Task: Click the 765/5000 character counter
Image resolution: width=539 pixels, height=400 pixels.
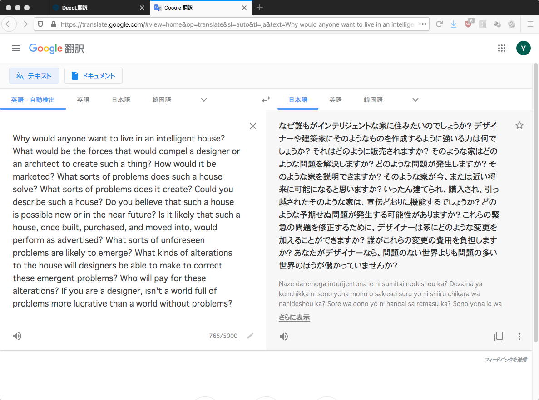Action: [223, 336]
